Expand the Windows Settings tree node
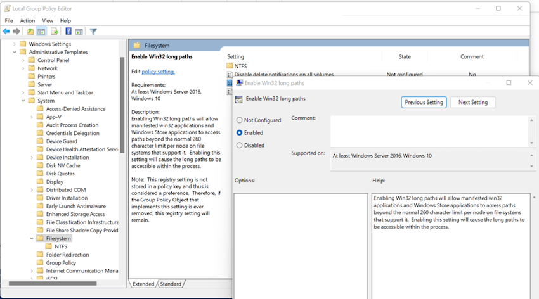Viewport: 539px width, 299px height. tap(15, 44)
